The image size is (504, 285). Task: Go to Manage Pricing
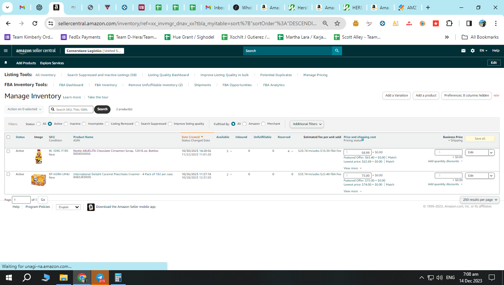pyautogui.click(x=315, y=75)
